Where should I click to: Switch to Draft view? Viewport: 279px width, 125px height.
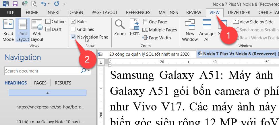53,29
